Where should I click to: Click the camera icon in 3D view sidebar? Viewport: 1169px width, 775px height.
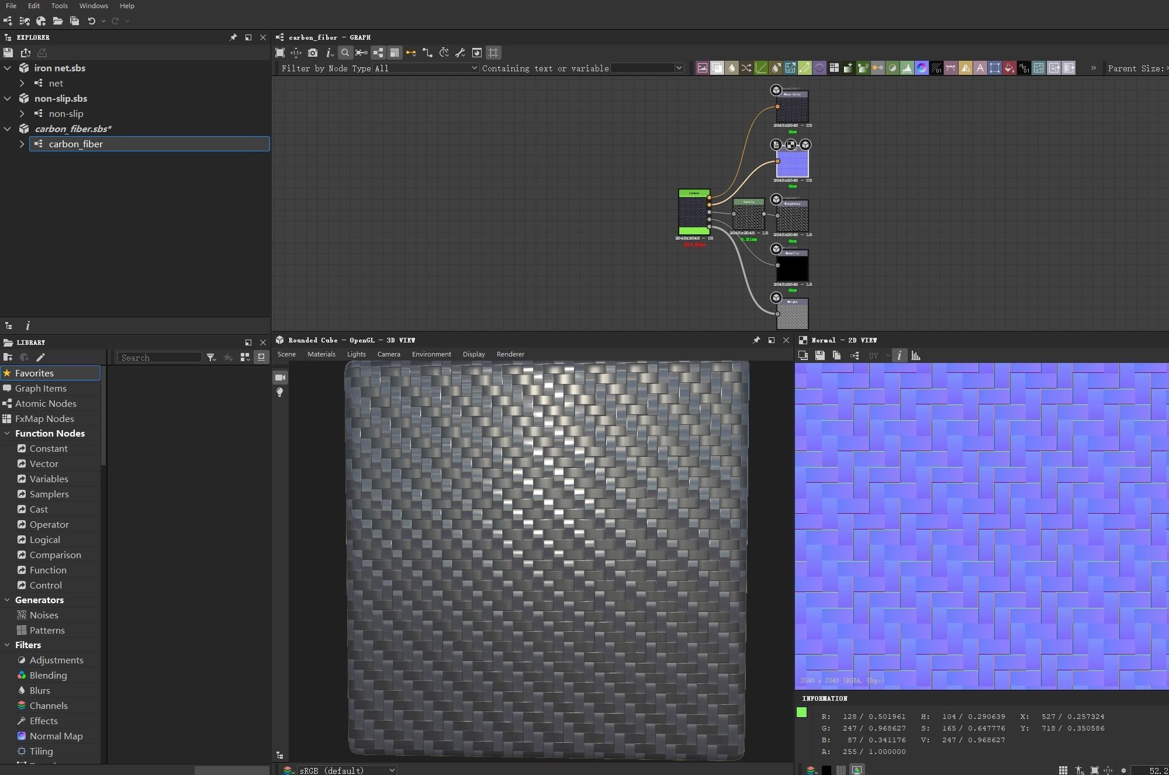[281, 378]
